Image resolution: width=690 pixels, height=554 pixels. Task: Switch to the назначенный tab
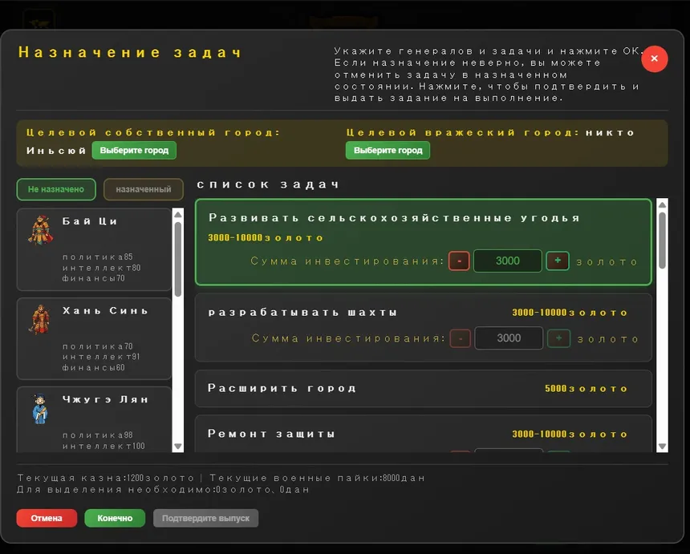coord(144,189)
